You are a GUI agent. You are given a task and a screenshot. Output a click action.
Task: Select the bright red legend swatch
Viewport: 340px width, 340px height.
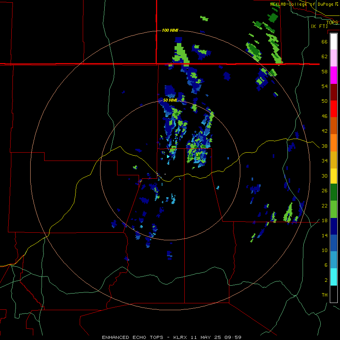[x=334, y=109]
